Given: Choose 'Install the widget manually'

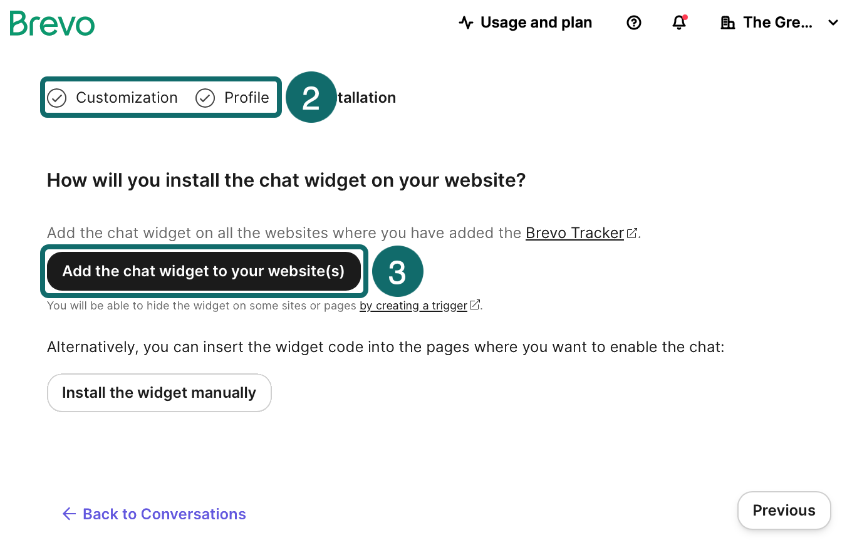Looking at the screenshot, I should [159, 393].
